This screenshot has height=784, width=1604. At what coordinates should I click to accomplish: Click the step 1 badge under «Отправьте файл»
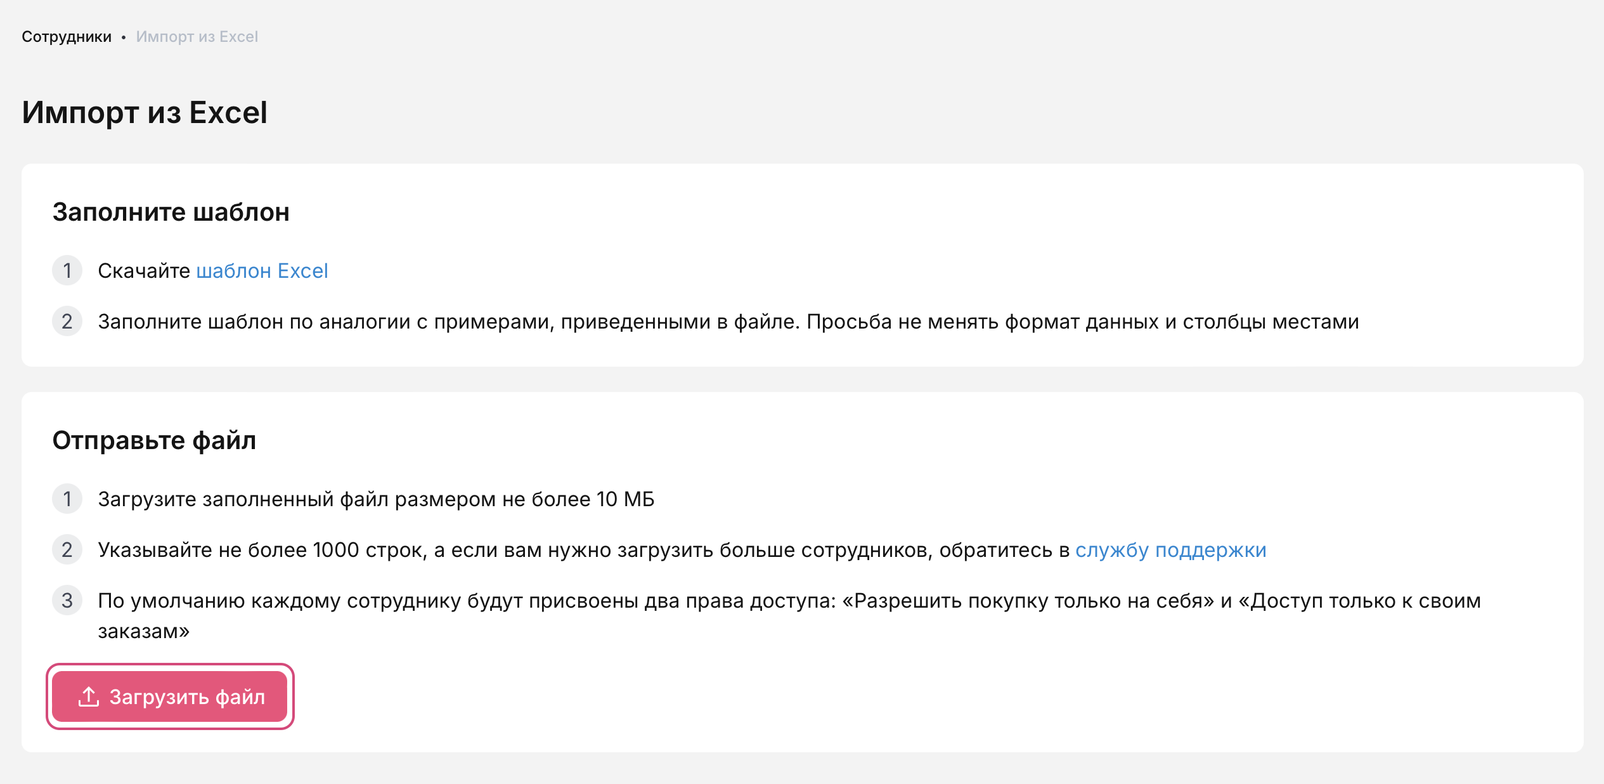tap(67, 499)
